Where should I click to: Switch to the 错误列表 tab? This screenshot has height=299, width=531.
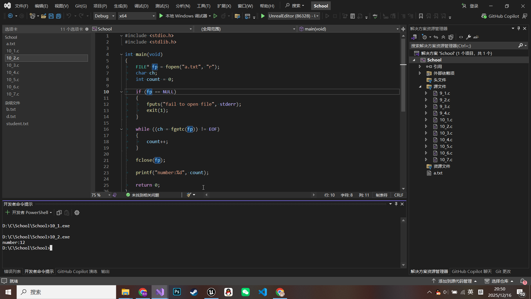[x=12, y=272]
